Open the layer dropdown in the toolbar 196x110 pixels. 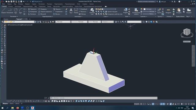pyautogui.click(x=19, y=22)
